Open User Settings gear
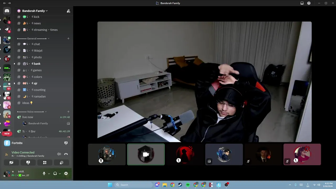The image size is (336, 189). [x=66, y=174]
